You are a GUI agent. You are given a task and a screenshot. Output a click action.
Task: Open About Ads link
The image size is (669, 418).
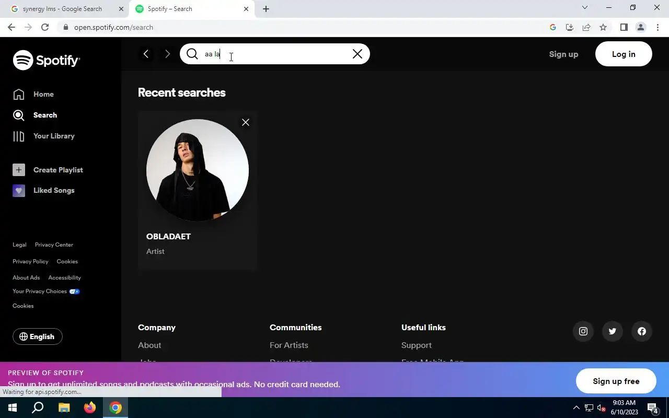point(26,277)
